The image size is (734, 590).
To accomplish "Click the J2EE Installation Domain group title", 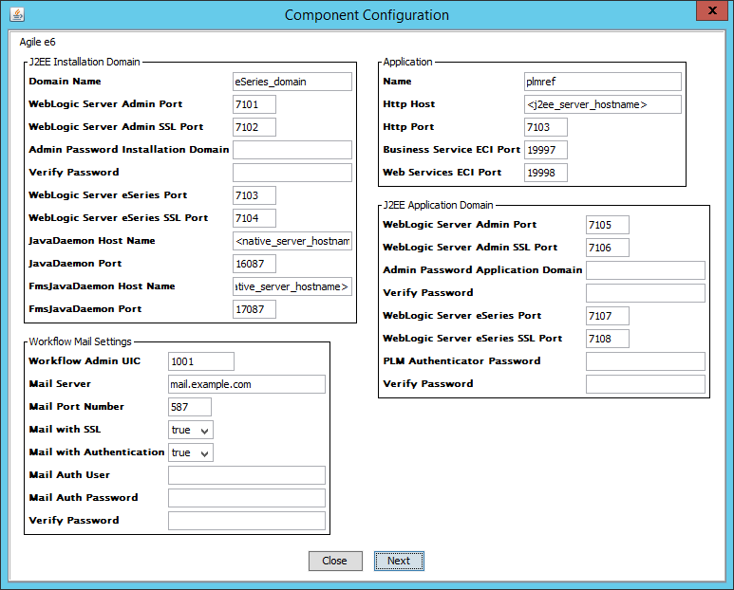I will pyautogui.click(x=85, y=62).
